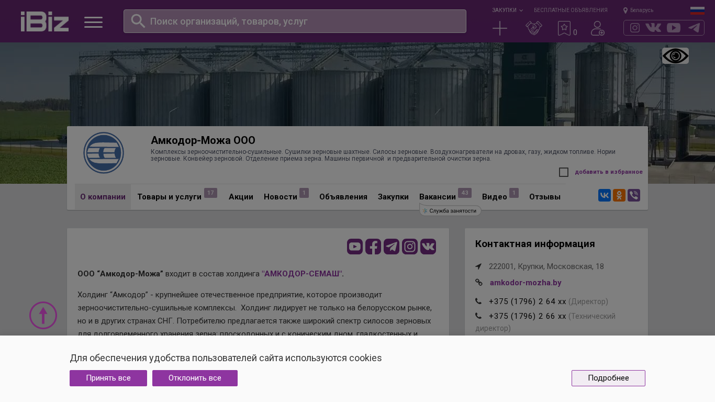Viewport: 715px width, 402px height.
Task: Show the 'Отзывы' tab
Action: pos(545,197)
